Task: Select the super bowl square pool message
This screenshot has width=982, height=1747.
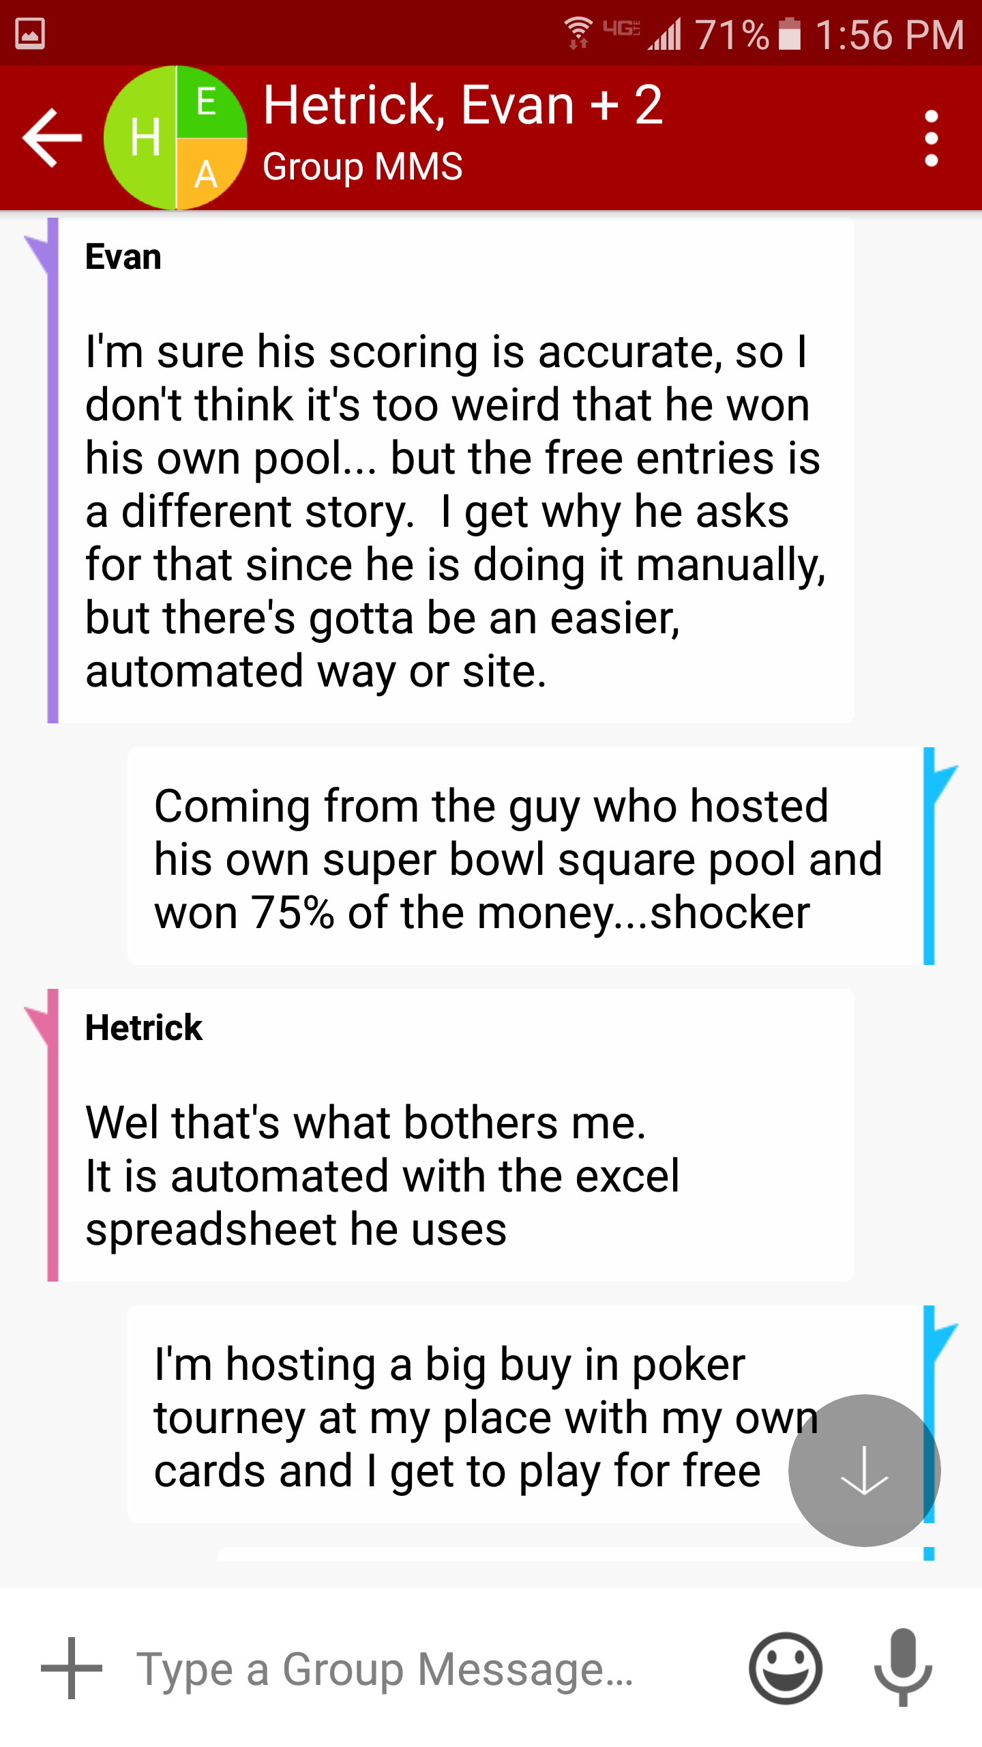Action: tap(525, 856)
